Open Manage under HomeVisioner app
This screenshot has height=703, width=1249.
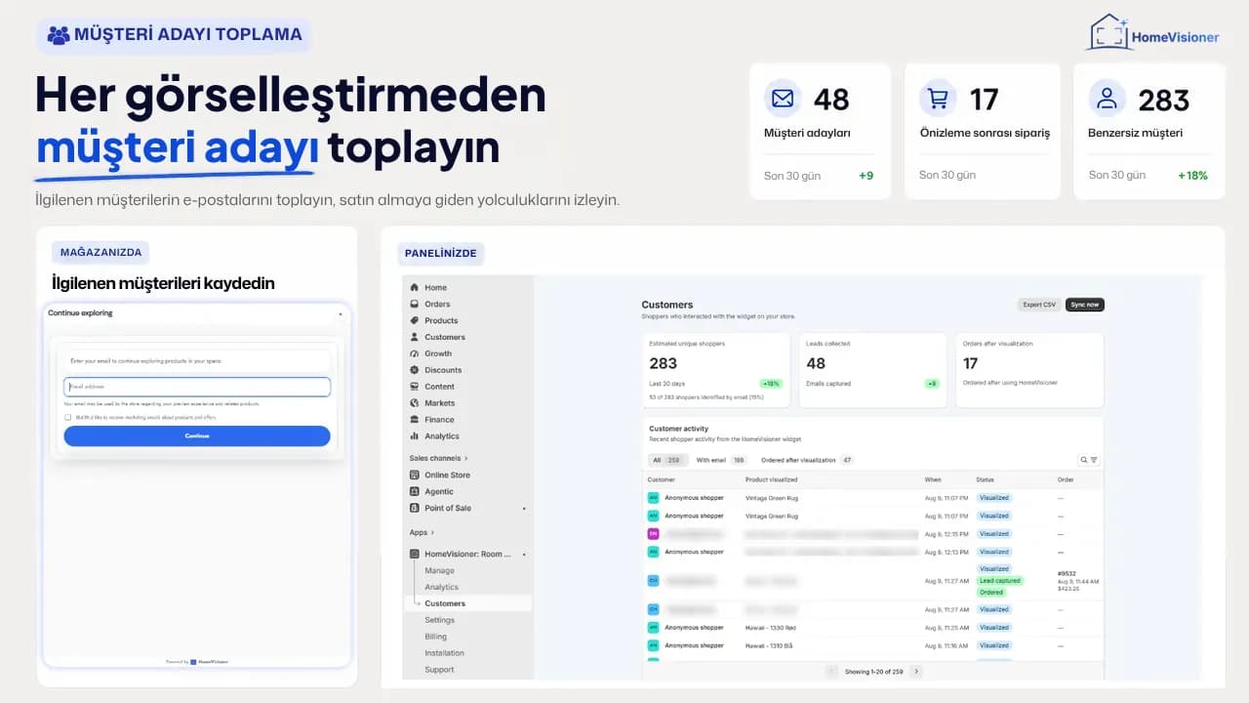[439, 570]
